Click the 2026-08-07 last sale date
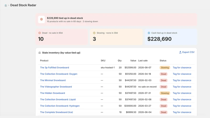 [145, 68]
